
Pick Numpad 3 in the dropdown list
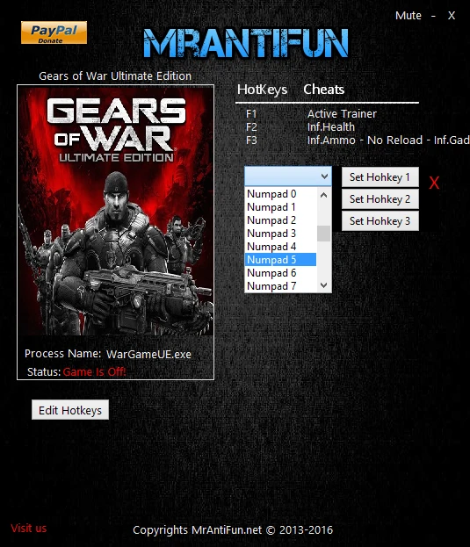(x=280, y=234)
